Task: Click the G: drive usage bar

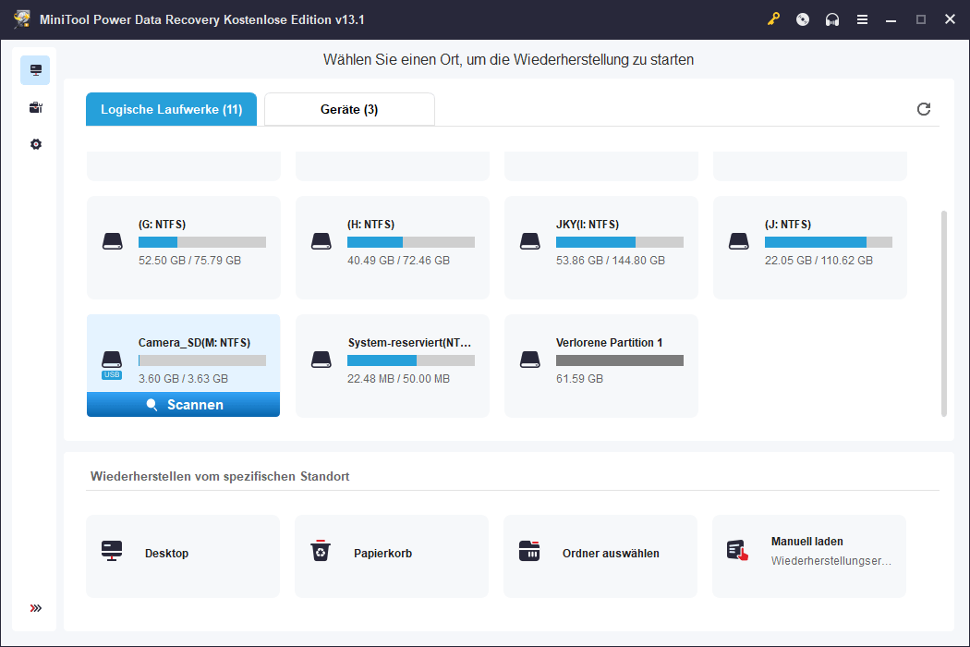Action: [x=202, y=242]
